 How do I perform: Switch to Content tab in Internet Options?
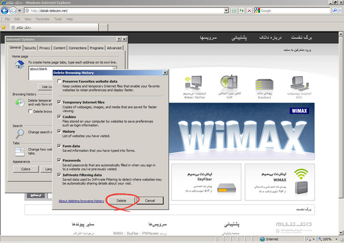pos(59,48)
